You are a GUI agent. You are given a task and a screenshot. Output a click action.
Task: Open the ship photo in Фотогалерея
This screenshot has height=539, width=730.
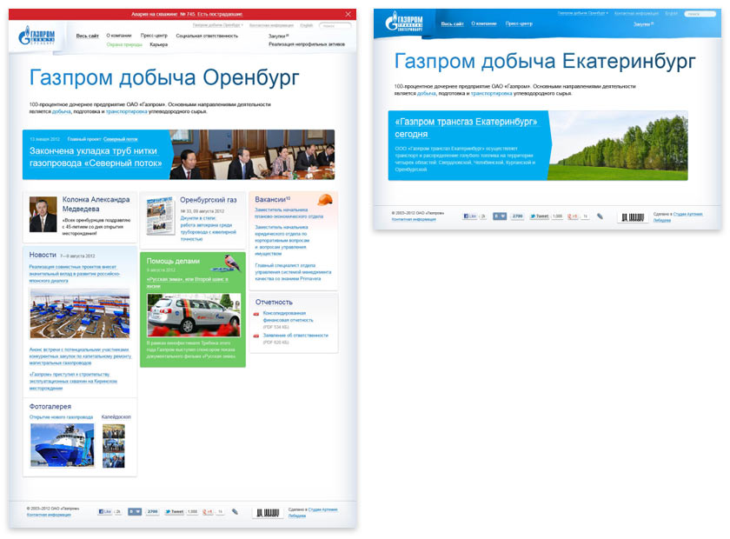[x=62, y=445]
